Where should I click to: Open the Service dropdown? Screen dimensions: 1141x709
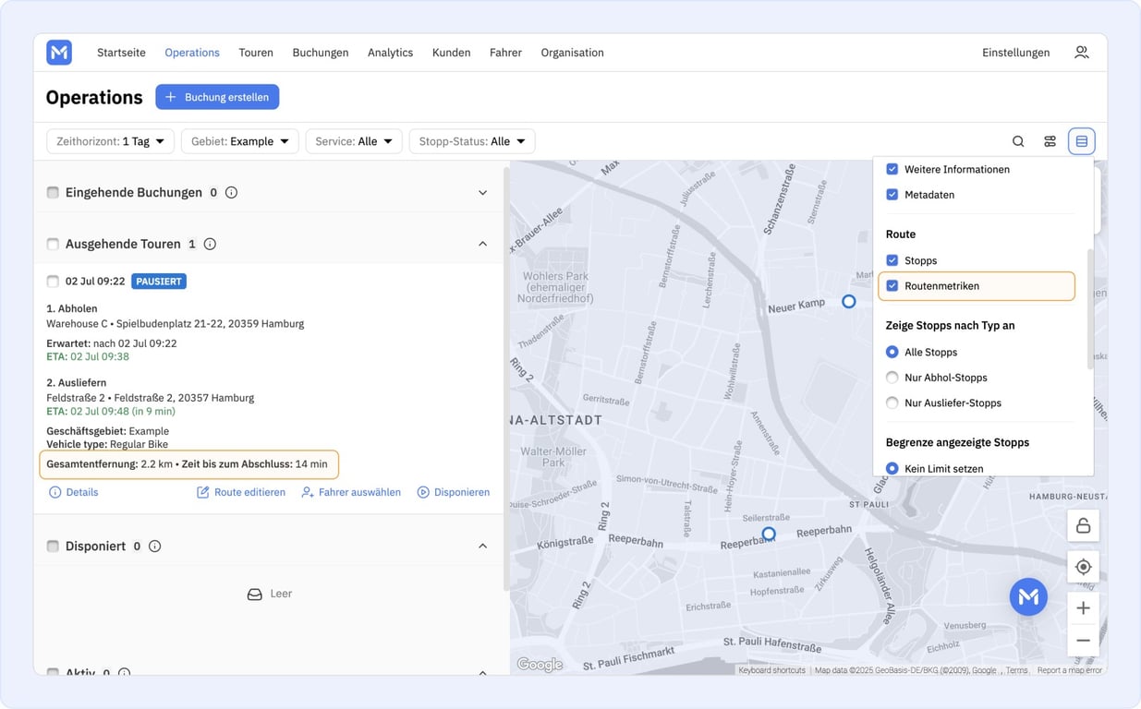tap(354, 141)
